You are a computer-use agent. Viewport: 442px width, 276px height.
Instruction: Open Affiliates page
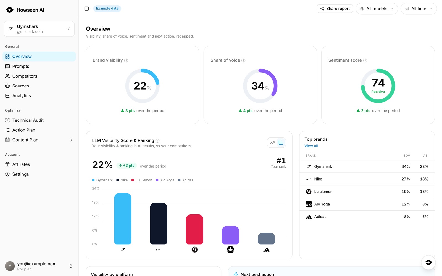click(39, 164)
